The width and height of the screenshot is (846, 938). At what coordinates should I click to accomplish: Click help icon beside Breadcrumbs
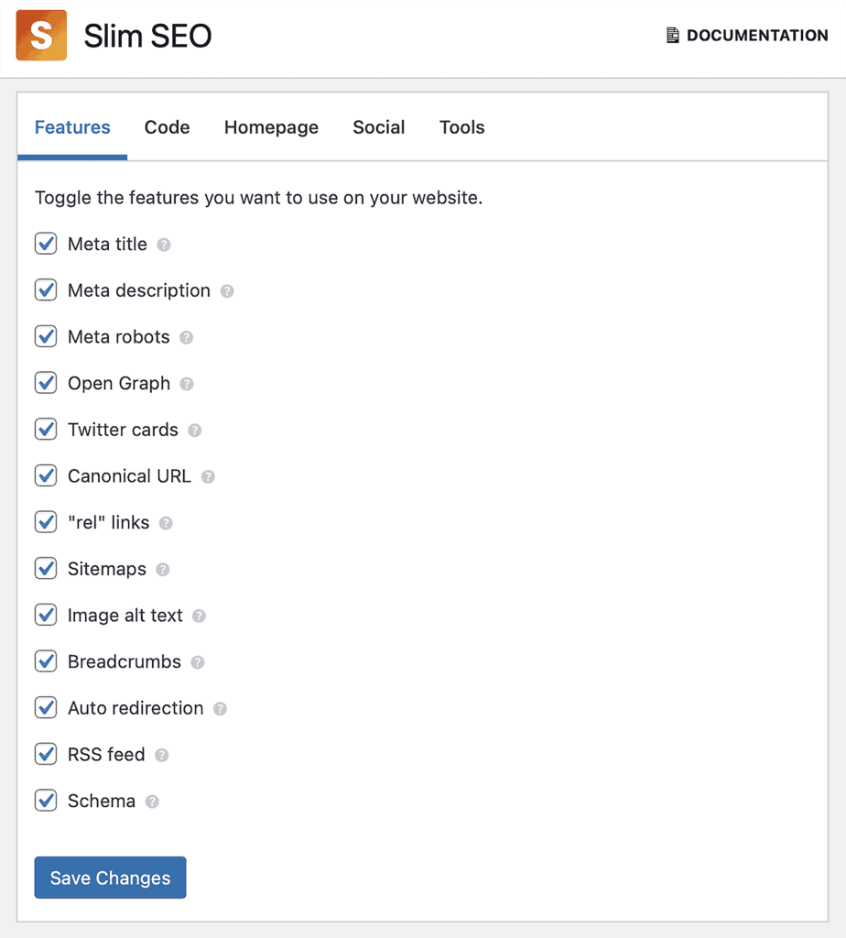(198, 662)
